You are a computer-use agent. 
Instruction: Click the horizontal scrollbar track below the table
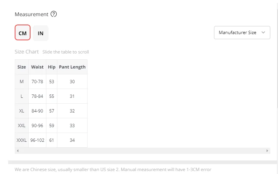tap(142, 151)
